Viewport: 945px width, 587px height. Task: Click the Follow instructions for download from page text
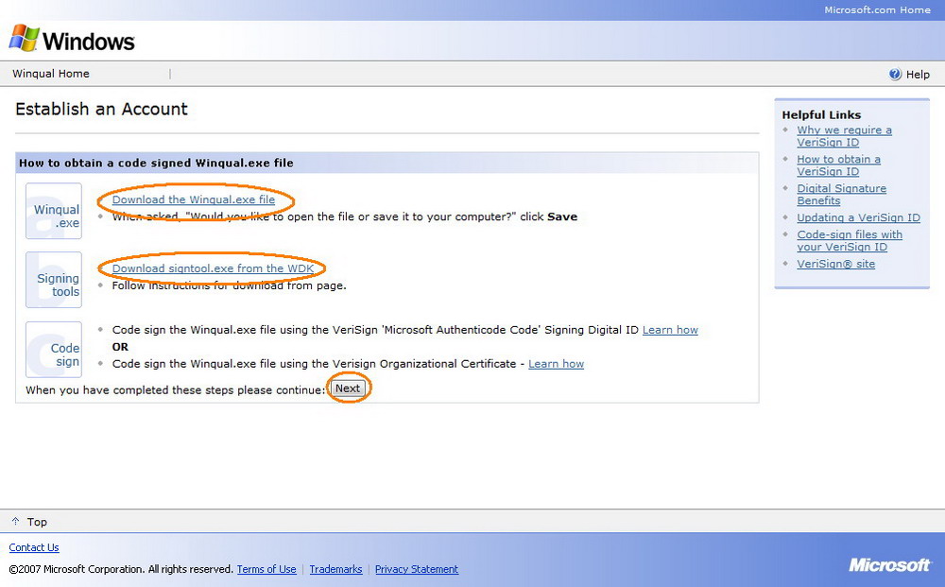(x=229, y=285)
